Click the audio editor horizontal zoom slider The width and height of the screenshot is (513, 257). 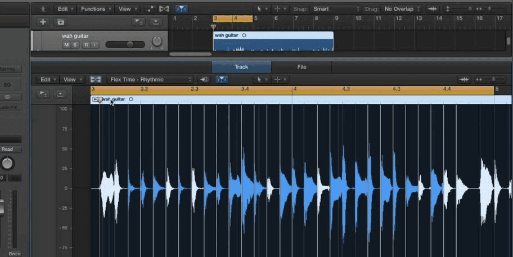(x=494, y=79)
